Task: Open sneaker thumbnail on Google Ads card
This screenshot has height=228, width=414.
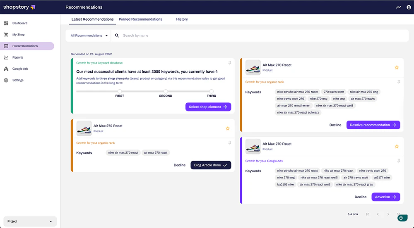Action: coord(253,146)
